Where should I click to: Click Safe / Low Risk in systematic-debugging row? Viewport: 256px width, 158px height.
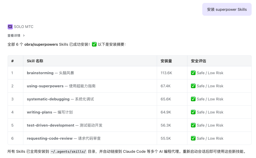(210, 99)
